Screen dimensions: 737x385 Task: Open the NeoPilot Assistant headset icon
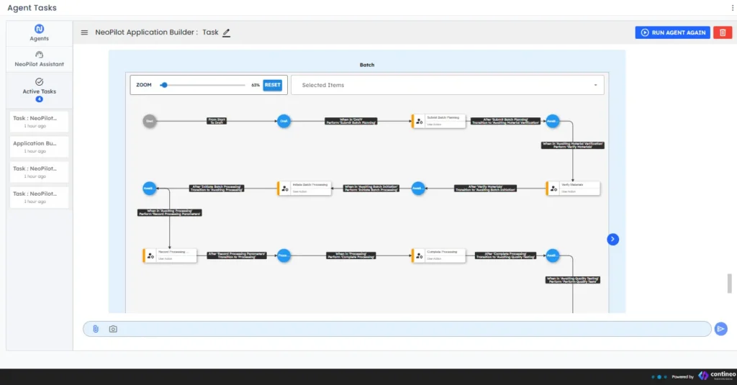click(x=39, y=55)
